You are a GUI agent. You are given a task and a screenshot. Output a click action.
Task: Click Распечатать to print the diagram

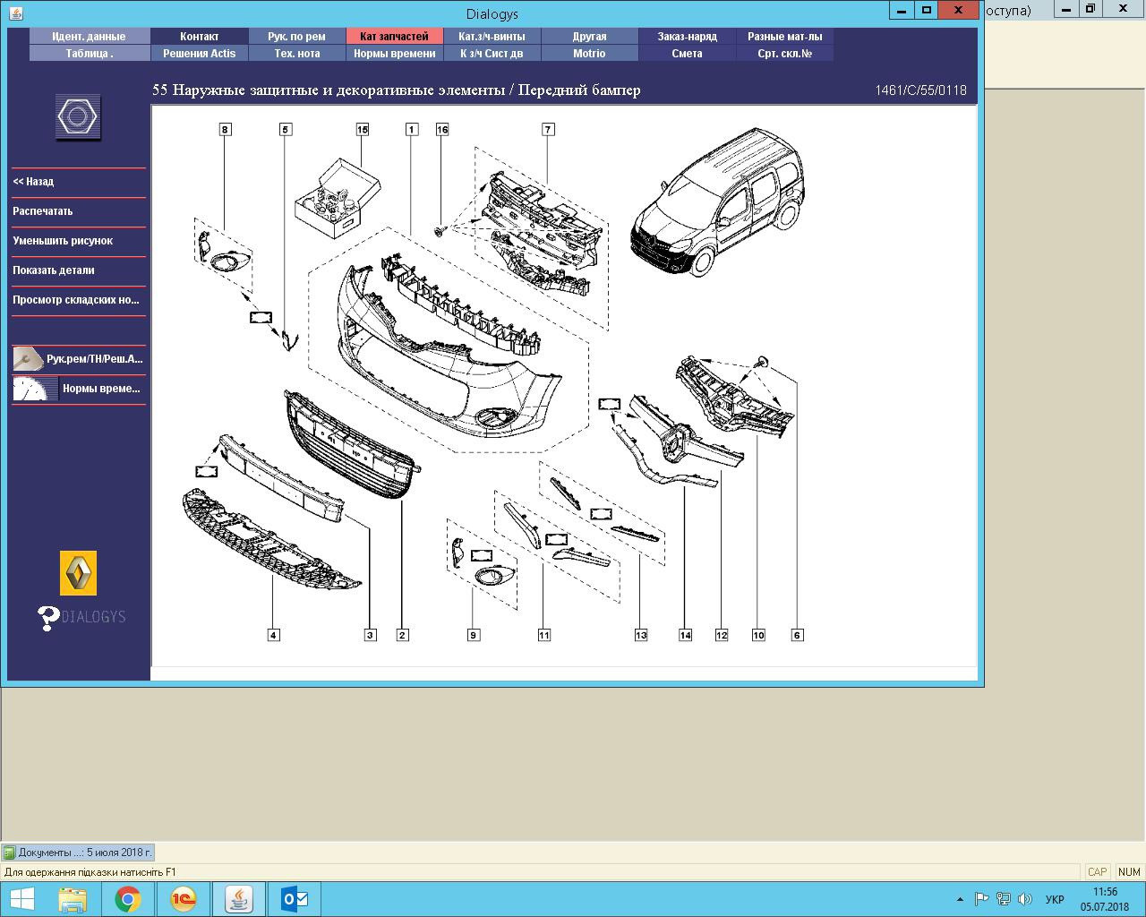pos(43,211)
